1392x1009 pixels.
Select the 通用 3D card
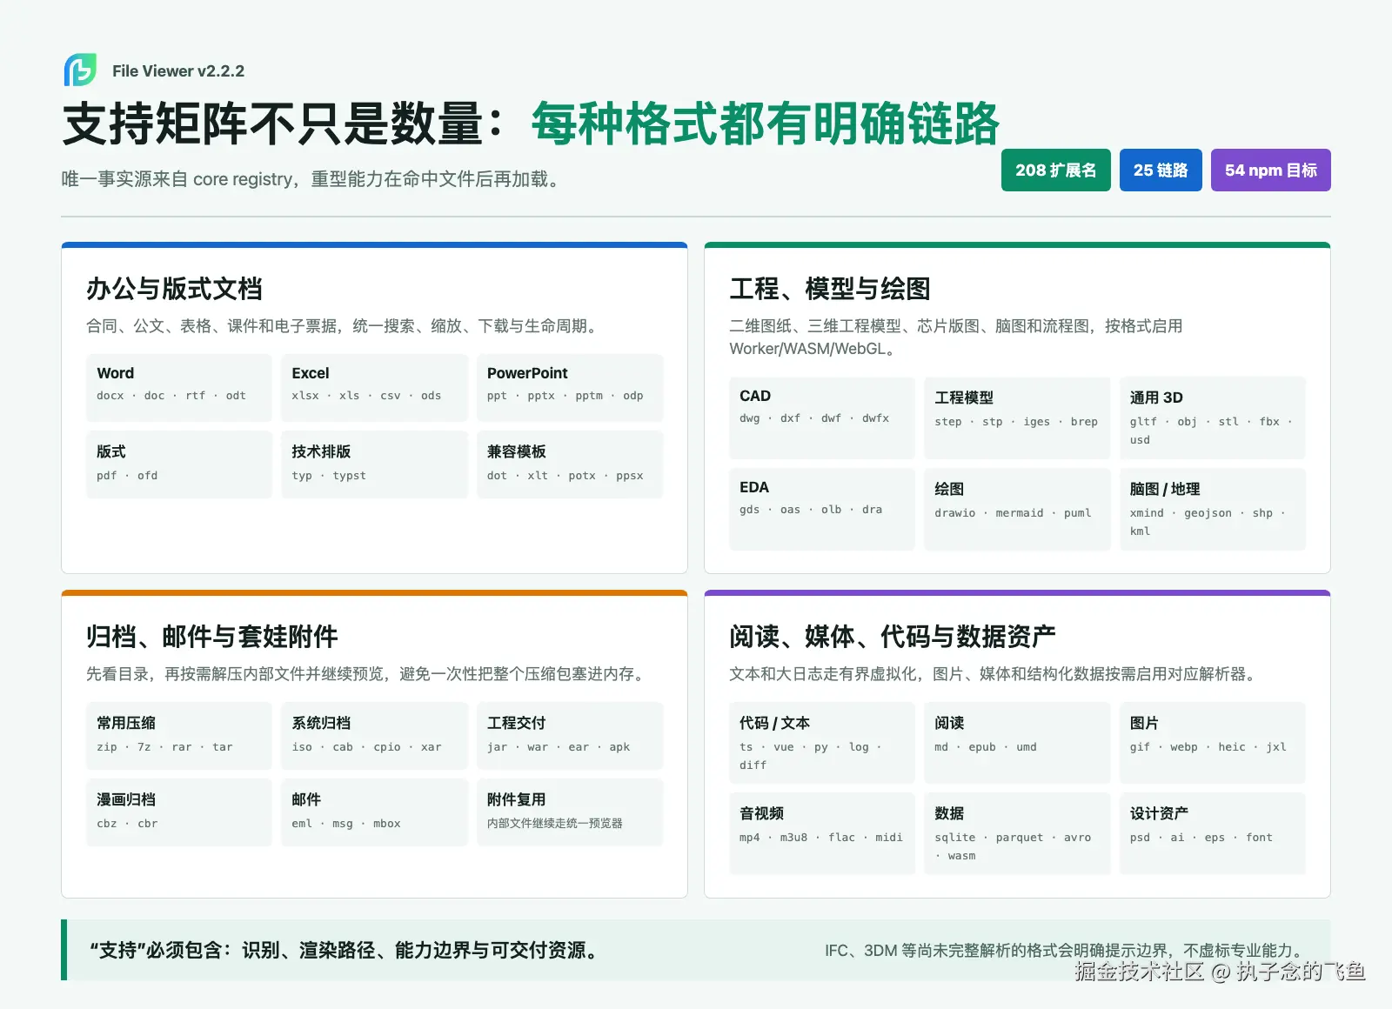[1213, 418]
